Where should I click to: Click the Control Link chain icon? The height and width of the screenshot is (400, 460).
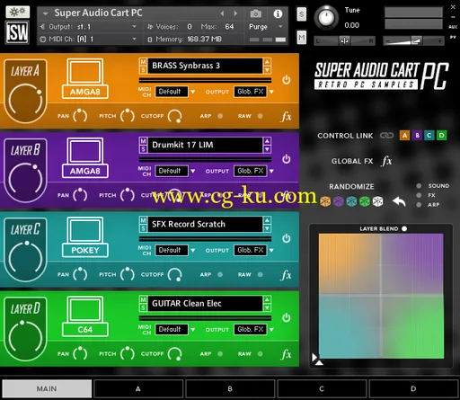pos(386,136)
